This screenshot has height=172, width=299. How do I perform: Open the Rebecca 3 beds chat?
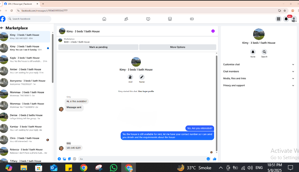coord(25,151)
